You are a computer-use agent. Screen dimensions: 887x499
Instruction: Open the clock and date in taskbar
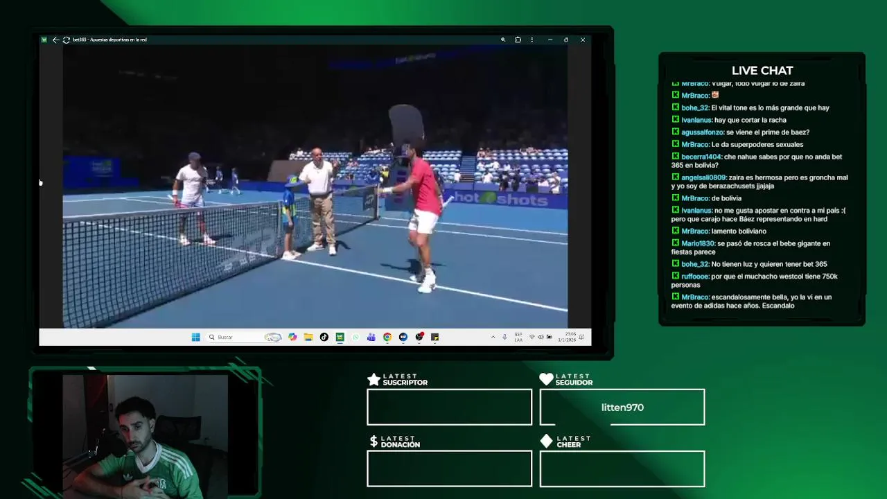coord(568,337)
